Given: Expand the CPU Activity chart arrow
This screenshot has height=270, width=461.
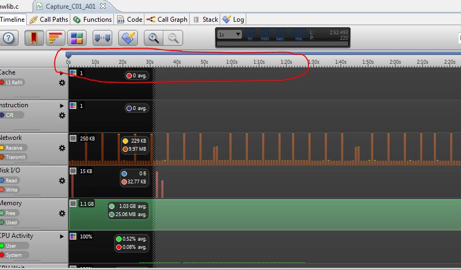Looking at the screenshot, I should tap(62, 236).
